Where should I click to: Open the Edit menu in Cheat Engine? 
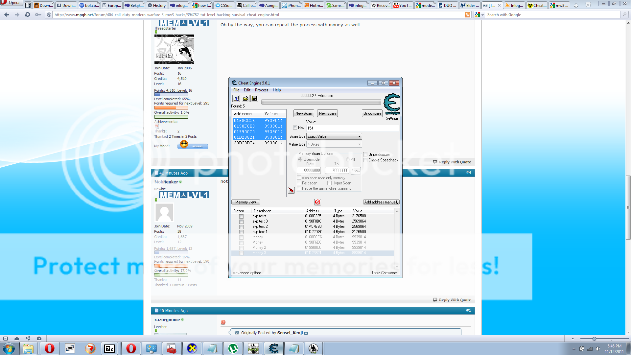(247, 90)
